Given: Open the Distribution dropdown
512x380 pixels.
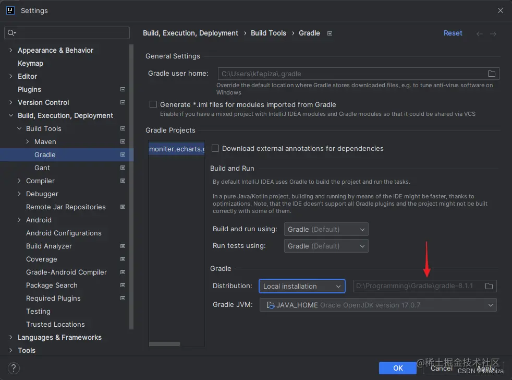Looking at the screenshot, I should pyautogui.click(x=302, y=286).
